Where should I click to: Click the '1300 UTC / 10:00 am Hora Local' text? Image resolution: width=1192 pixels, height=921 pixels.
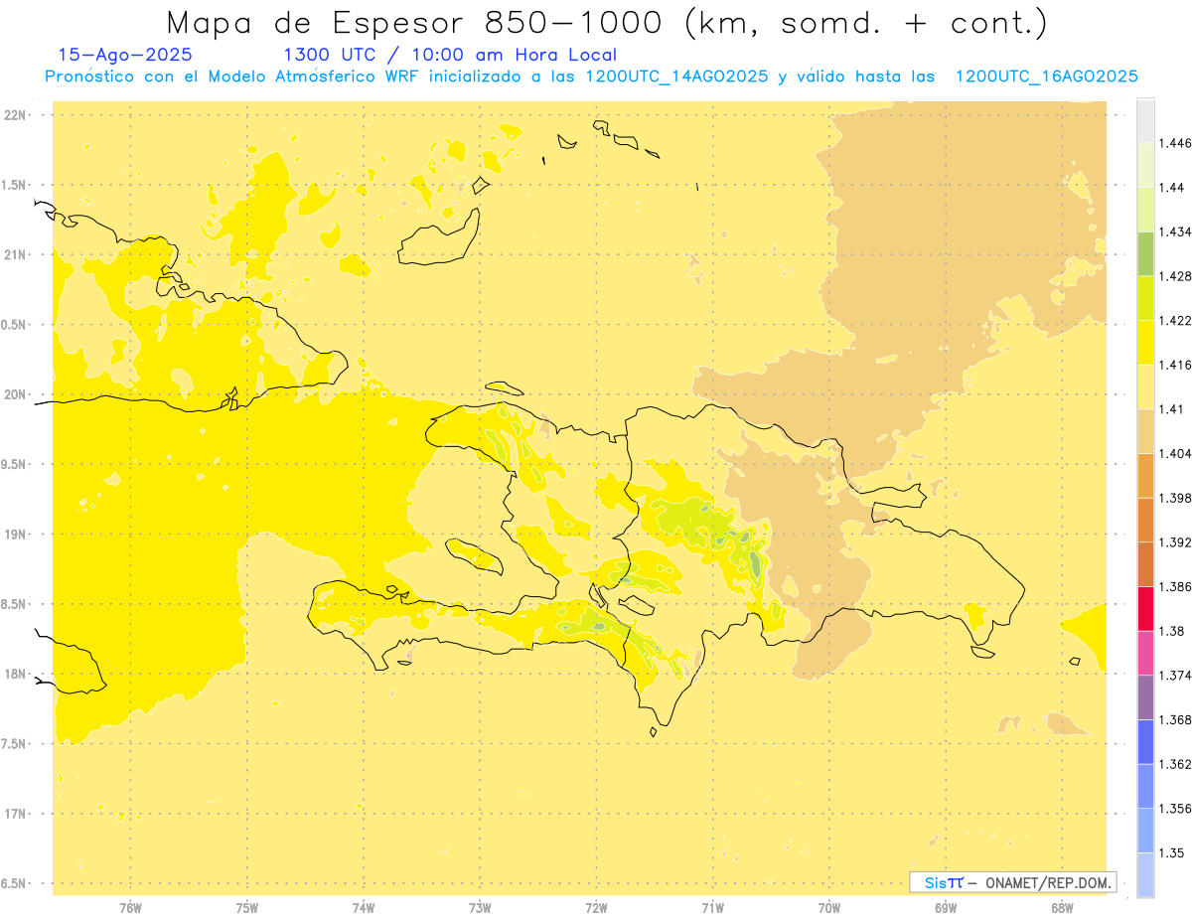[x=450, y=56]
